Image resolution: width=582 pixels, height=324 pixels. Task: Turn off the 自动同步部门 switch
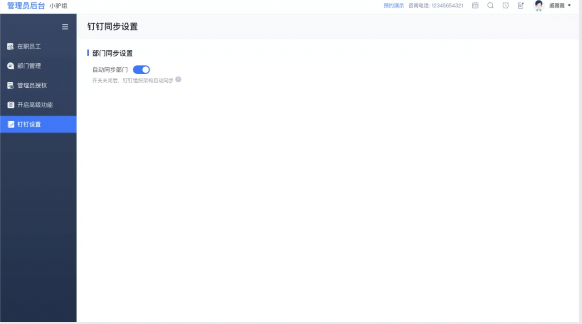click(141, 70)
